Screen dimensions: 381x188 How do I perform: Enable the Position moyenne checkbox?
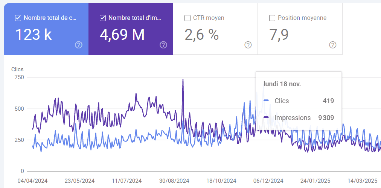point(272,18)
